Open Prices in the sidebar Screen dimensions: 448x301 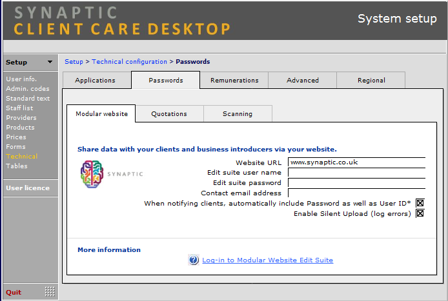coord(16,137)
